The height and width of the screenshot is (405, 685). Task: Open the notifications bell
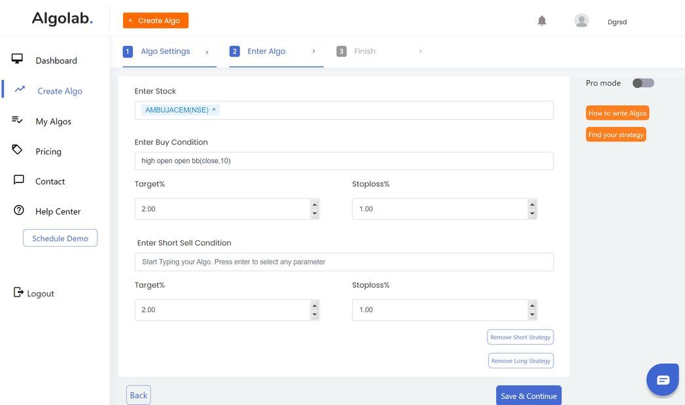point(542,20)
